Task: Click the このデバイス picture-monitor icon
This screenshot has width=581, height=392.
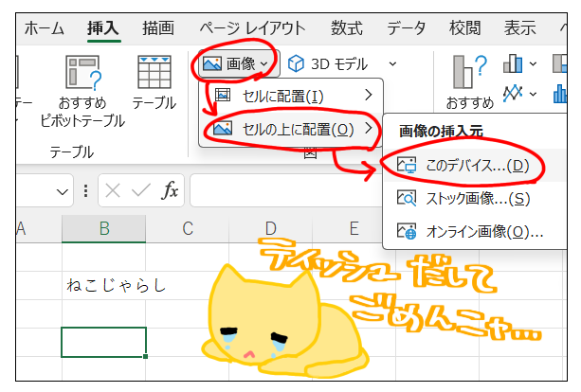Action: coord(407,165)
